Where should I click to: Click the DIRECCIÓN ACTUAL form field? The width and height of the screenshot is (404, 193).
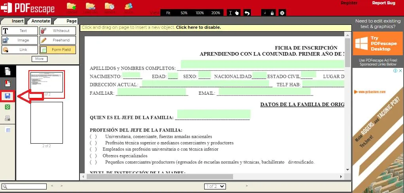[x=206, y=84]
